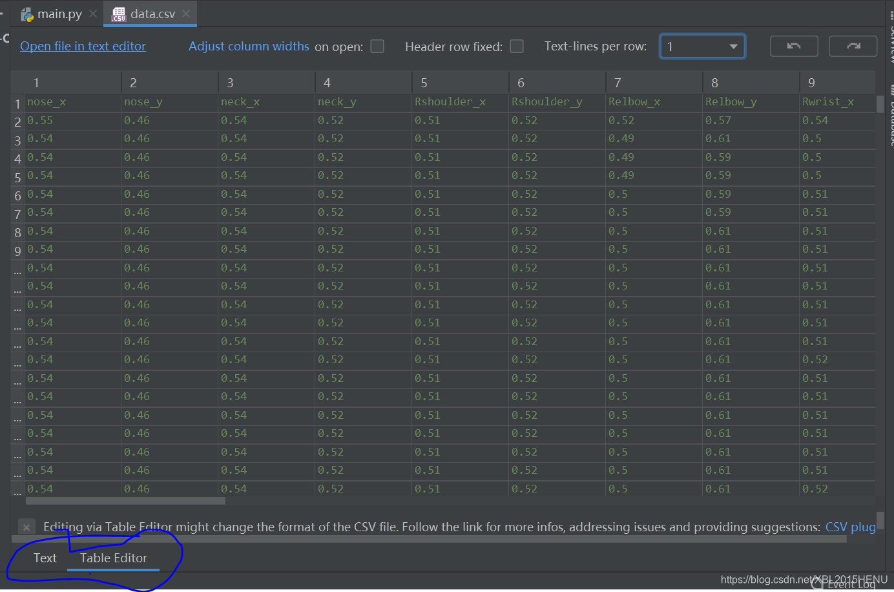Click cell 0.57 in the Relbow_y column
Screen dimensions: 894x592
(x=751, y=121)
